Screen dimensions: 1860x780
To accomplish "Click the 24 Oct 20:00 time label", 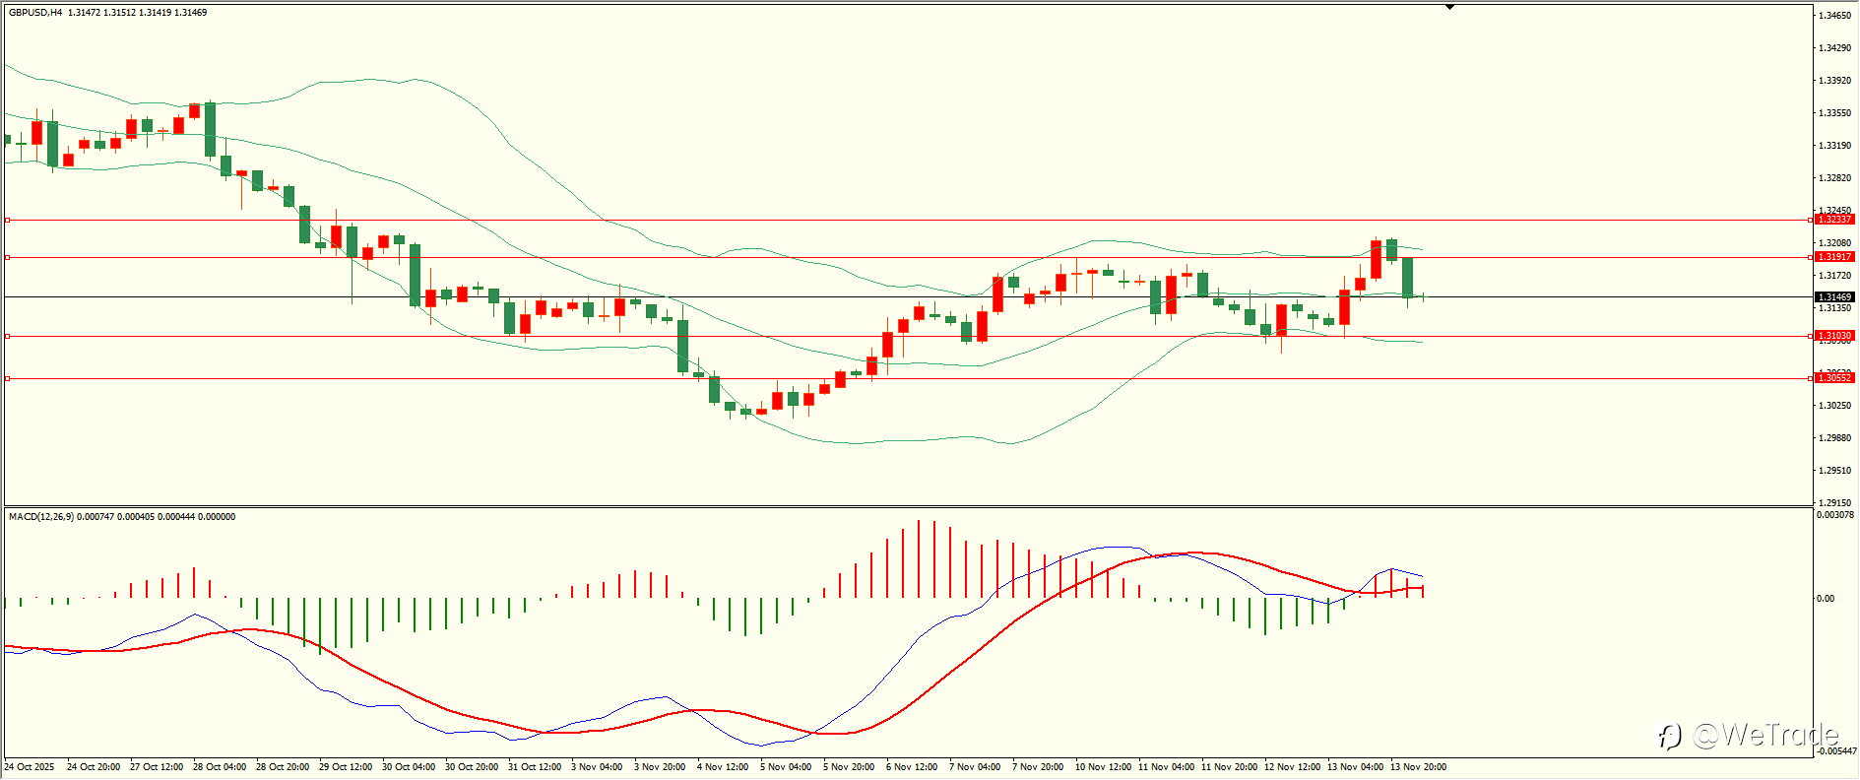I will tap(94, 767).
